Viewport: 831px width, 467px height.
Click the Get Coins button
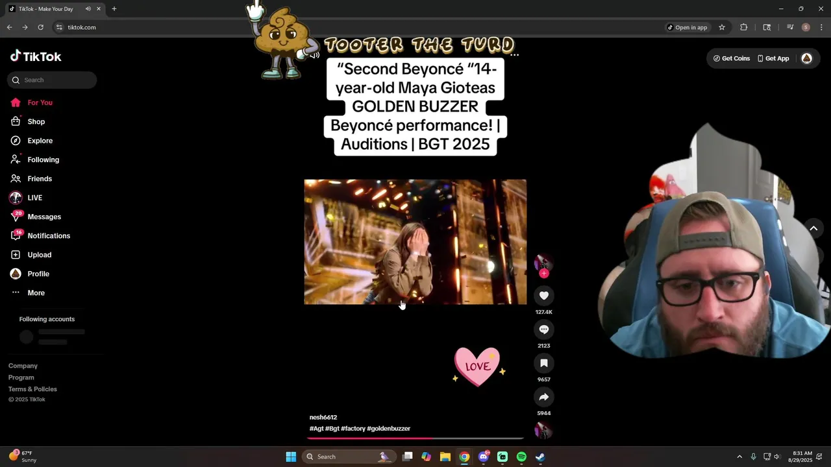coord(732,58)
